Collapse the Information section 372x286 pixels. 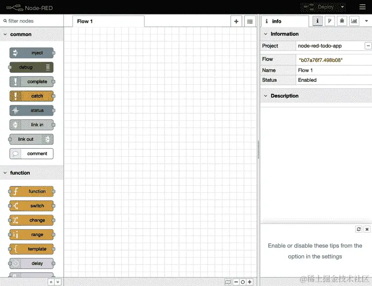pyautogui.click(x=316, y=34)
